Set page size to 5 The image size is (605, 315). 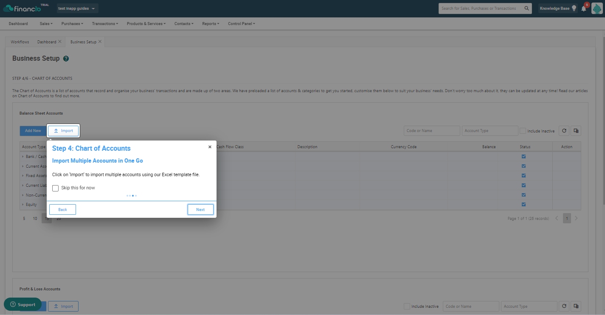point(24,219)
